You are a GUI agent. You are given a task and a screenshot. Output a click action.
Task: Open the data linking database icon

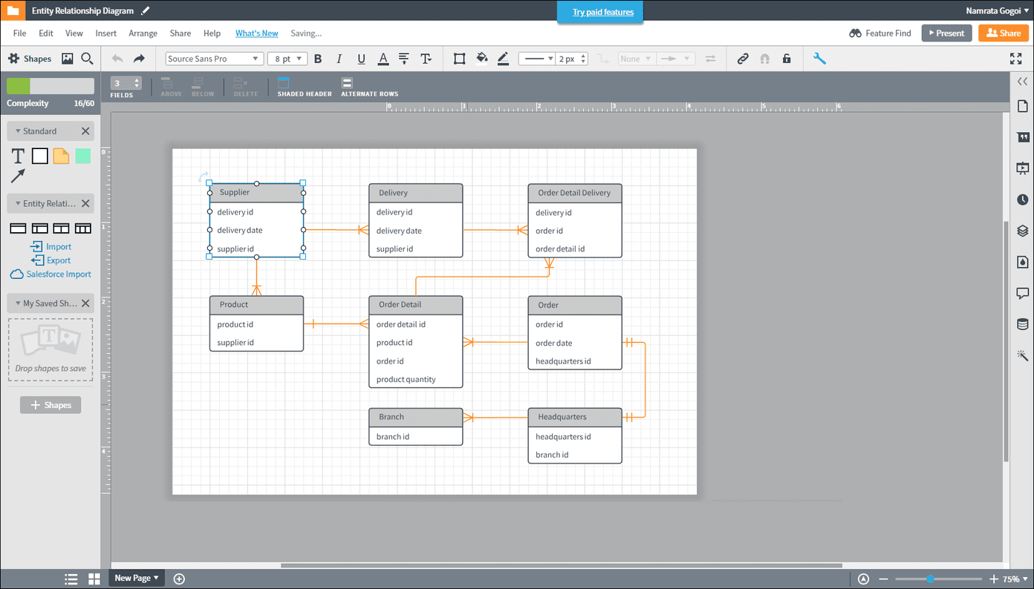click(x=1023, y=324)
